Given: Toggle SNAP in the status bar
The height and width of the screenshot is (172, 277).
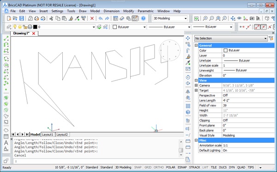Looking at the screenshot, I should [x=138, y=167].
